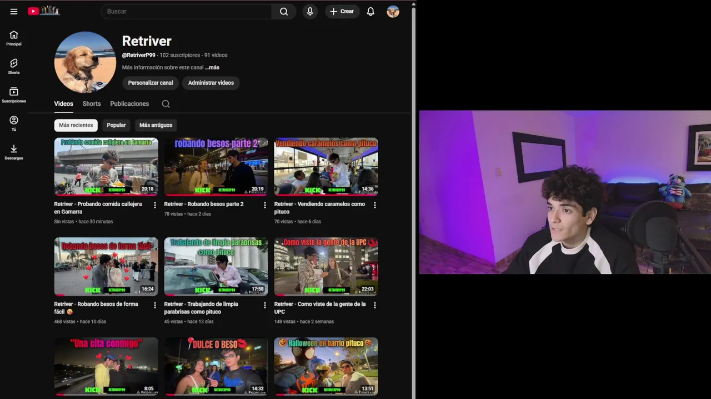
Task: Click the @RetriverP99 channel handle
Action: 138,55
